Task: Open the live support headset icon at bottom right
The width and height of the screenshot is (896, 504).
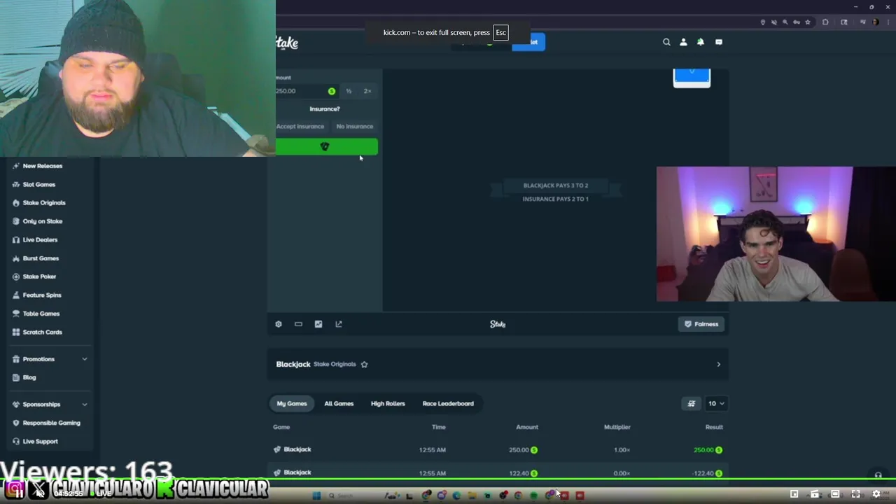Action: click(878, 475)
